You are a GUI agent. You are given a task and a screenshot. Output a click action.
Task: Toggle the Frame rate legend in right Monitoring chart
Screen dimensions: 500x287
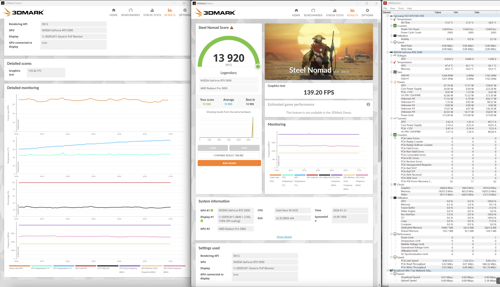click(x=275, y=177)
